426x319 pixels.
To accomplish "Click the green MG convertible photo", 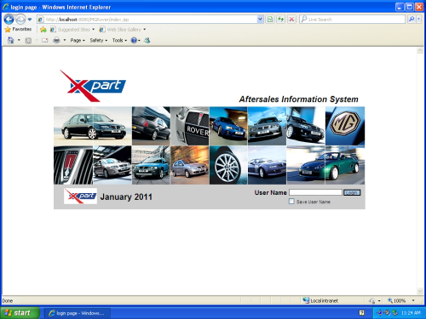I will (x=325, y=165).
